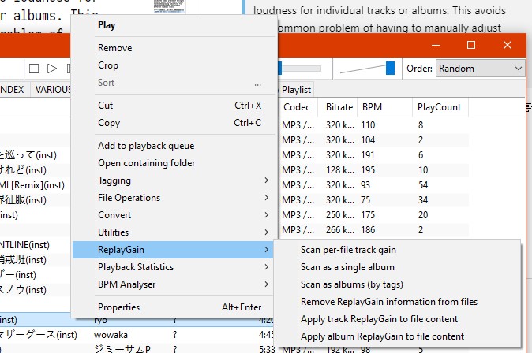The image size is (532, 353).
Task: Click the PlayCount column header
Action: [440, 107]
